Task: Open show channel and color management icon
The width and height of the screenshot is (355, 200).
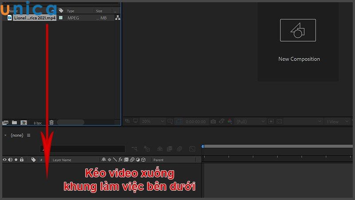Action: 230,121
